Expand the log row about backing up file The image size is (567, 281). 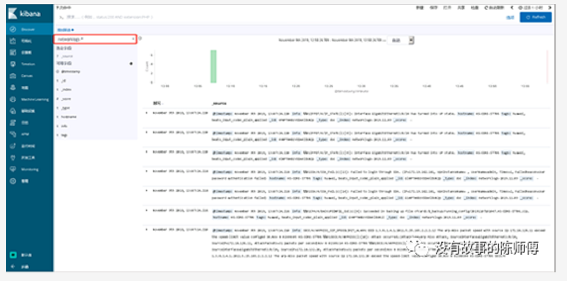(x=146, y=210)
